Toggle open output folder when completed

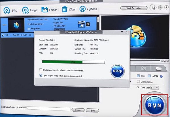click(41, 75)
